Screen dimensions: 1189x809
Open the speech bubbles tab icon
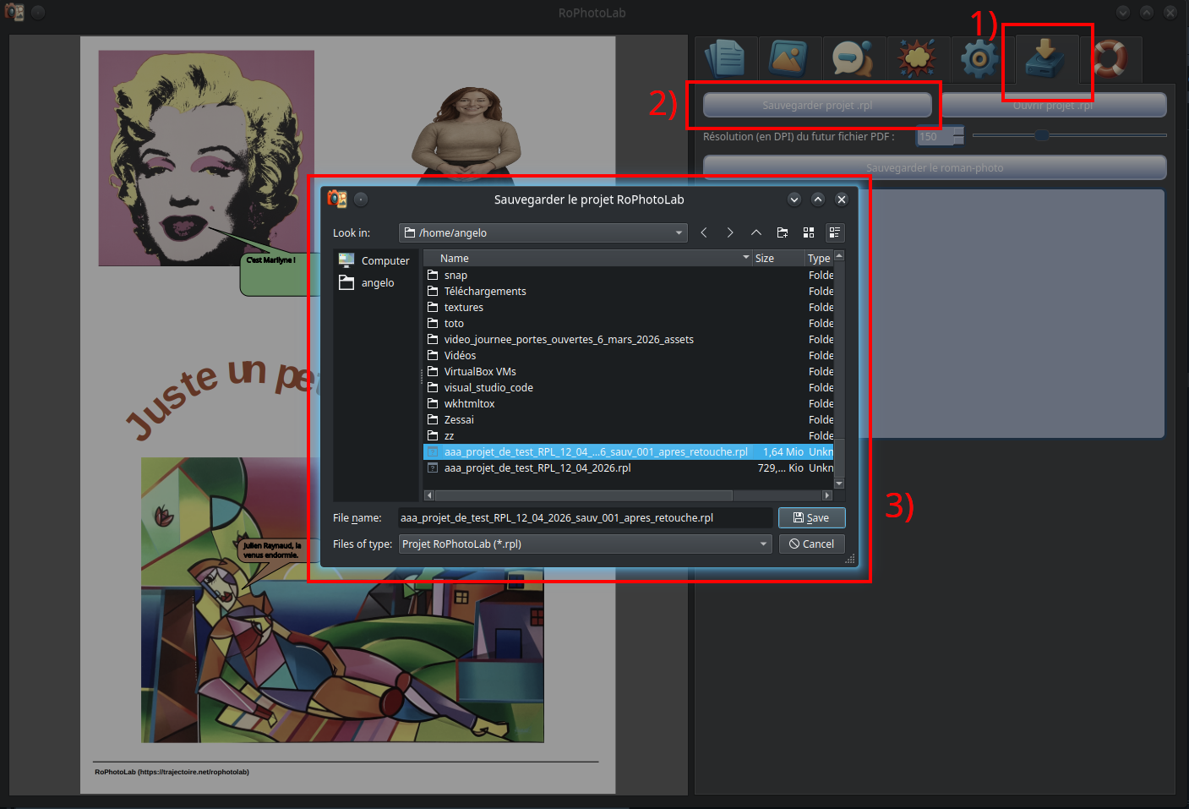(x=853, y=59)
